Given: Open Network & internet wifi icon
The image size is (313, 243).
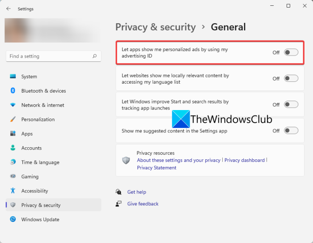Looking at the screenshot, I should click(x=13, y=105).
